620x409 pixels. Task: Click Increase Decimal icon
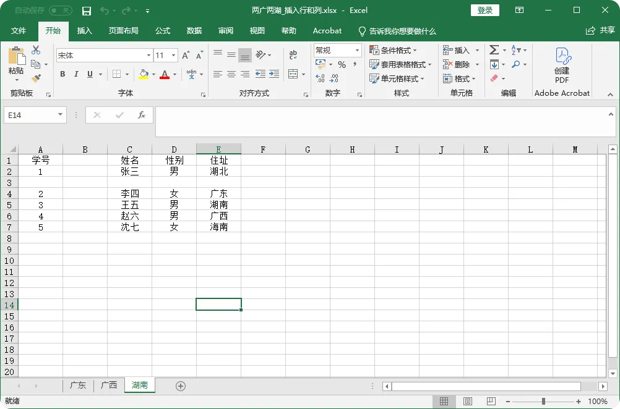tap(320, 78)
